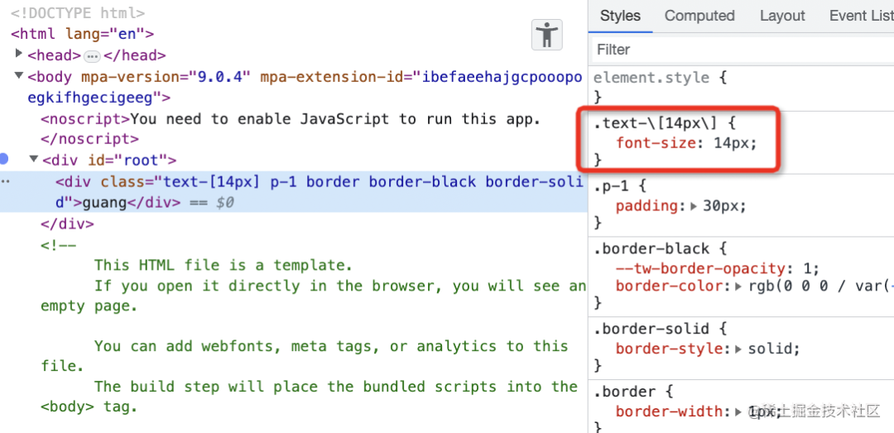Click the accessibility person icon button
The height and width of the screenshot is (433, 894).
tap(547, 36)
